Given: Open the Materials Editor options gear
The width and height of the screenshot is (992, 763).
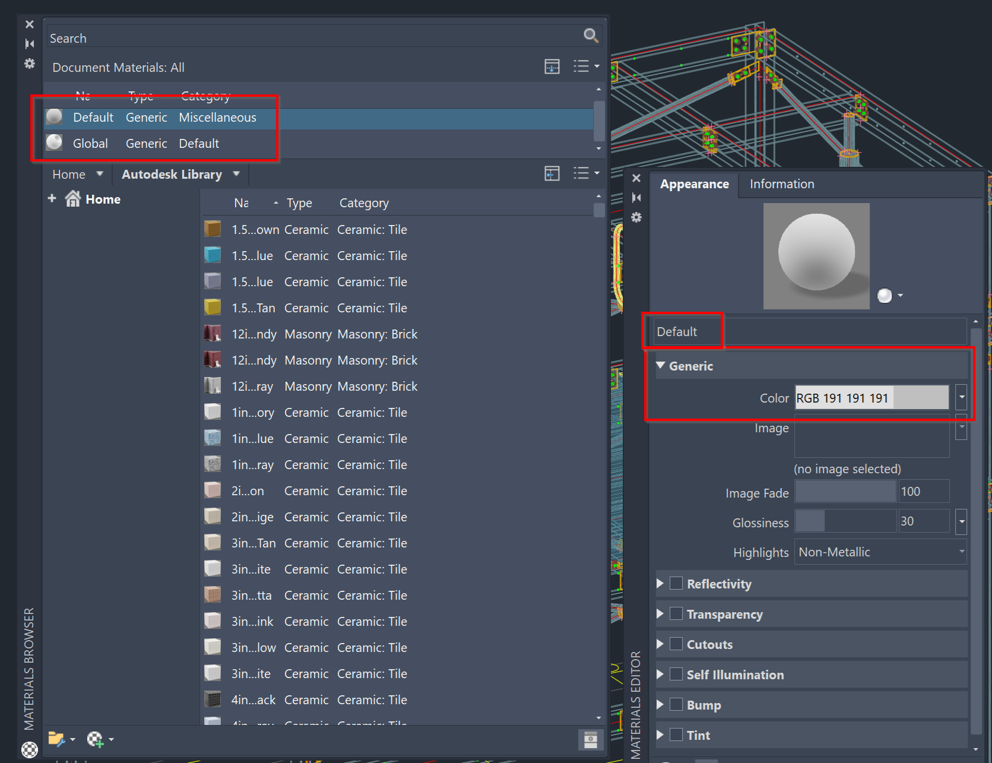Looking at the screenshot, I should [636, 218].
